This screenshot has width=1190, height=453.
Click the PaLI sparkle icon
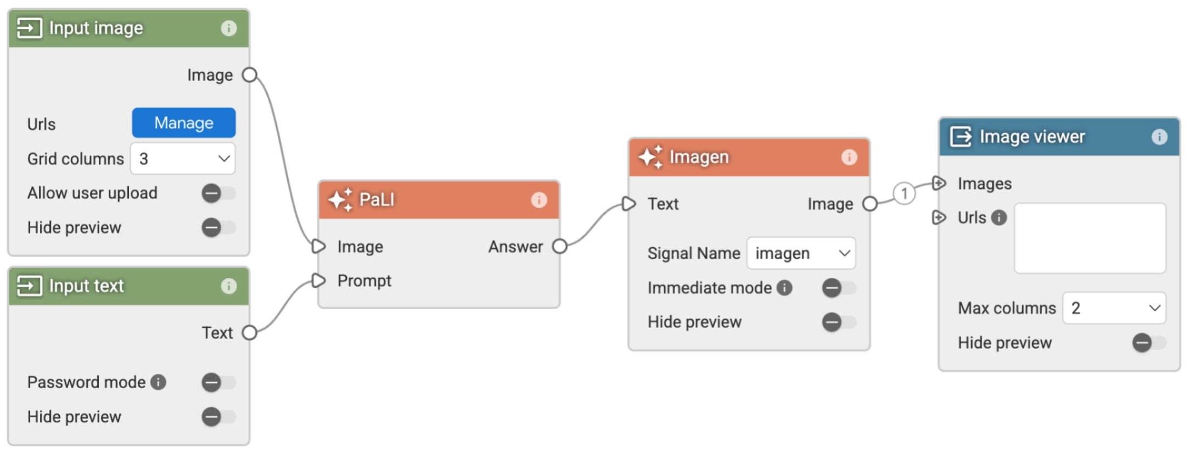340,200
